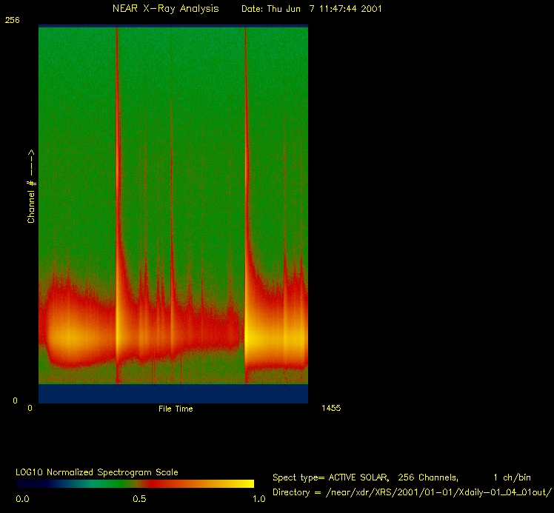Click the Directory path text
Screen dimensions: 554x513
click(411, 492)
